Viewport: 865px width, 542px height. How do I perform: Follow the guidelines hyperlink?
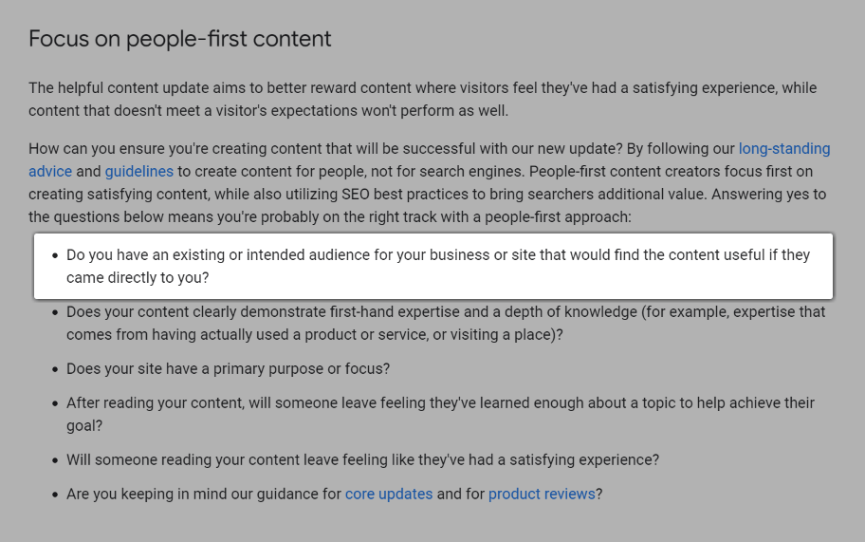pyautogui.click(x=138, y=172)
